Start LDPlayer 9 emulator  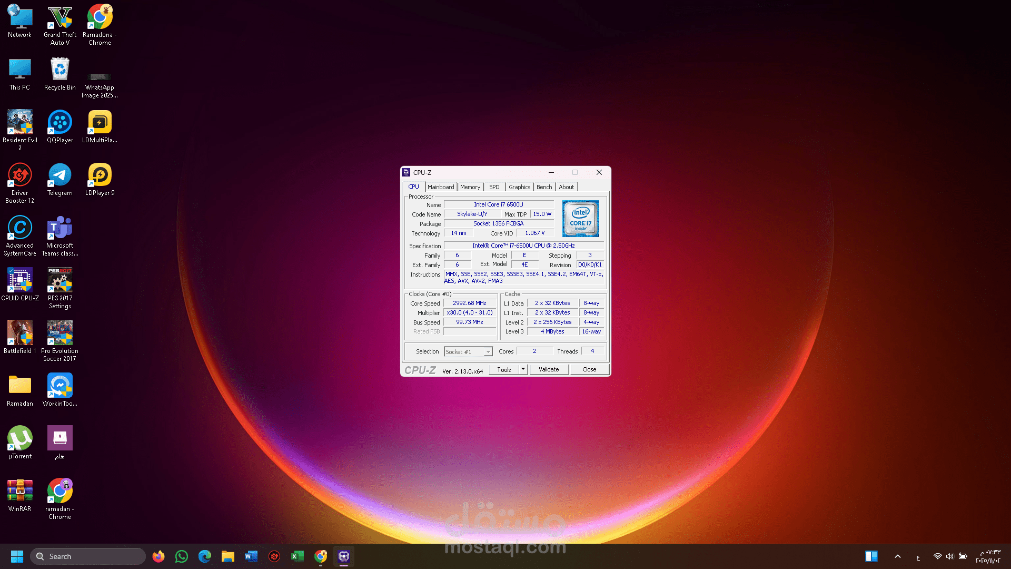pyautogui.click(x=100, y=179)
